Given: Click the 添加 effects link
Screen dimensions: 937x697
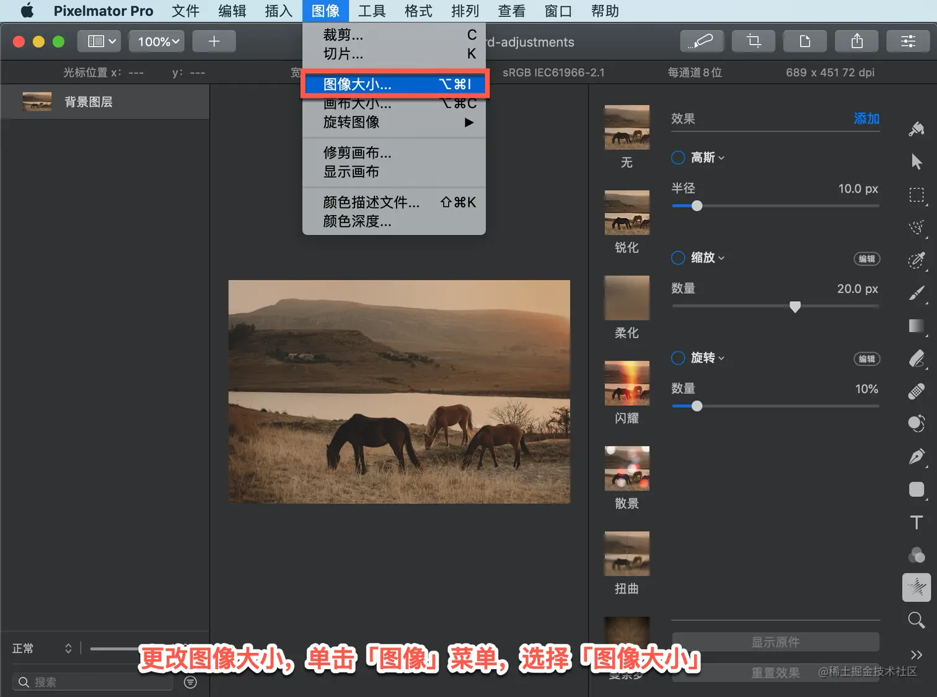Looking at the screenshot, I should (866, 118).
